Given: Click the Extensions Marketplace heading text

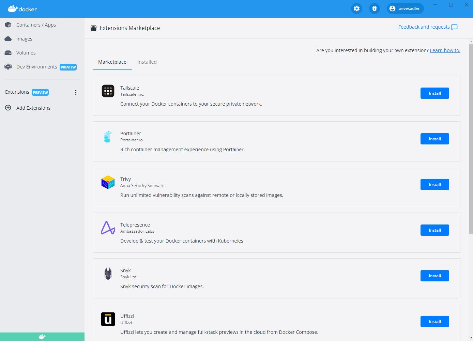Looking at the screenshot, I should click(130, 28).
